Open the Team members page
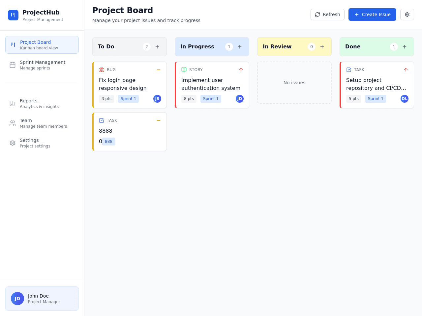 point(42,123)
